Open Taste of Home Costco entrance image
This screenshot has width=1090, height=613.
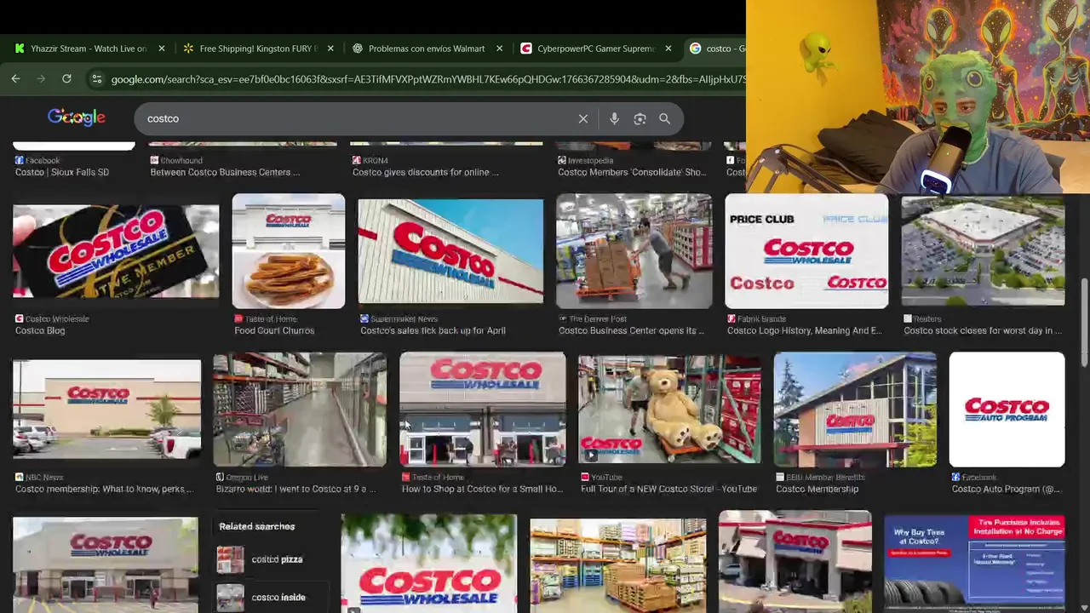click(x=483, y=410)
